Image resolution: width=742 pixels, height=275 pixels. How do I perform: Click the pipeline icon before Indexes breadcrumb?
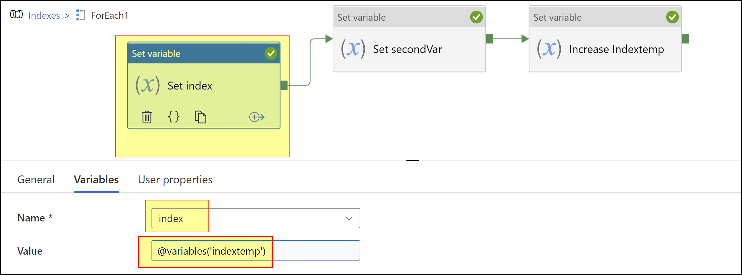click(x=16, y=14)
